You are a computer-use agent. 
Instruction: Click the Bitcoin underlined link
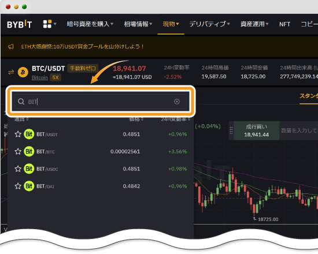pyautogui.click(x=40, y=77)
